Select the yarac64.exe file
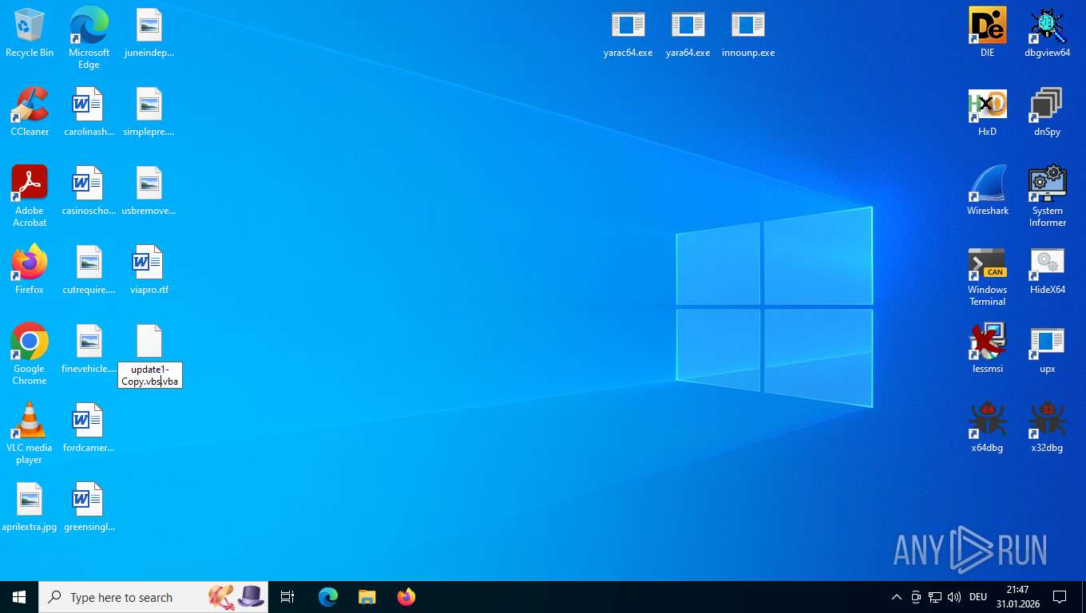 [628, 34]
